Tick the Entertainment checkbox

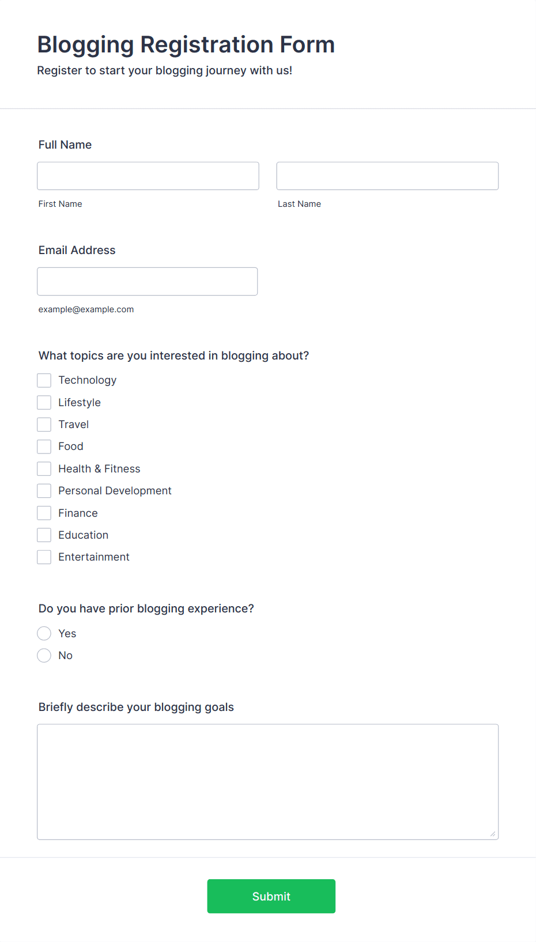pos(44,557)
